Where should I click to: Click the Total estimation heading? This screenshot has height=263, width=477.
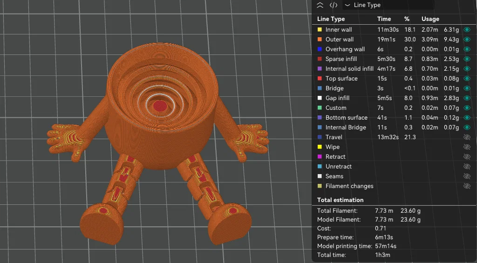coord(340,200)
